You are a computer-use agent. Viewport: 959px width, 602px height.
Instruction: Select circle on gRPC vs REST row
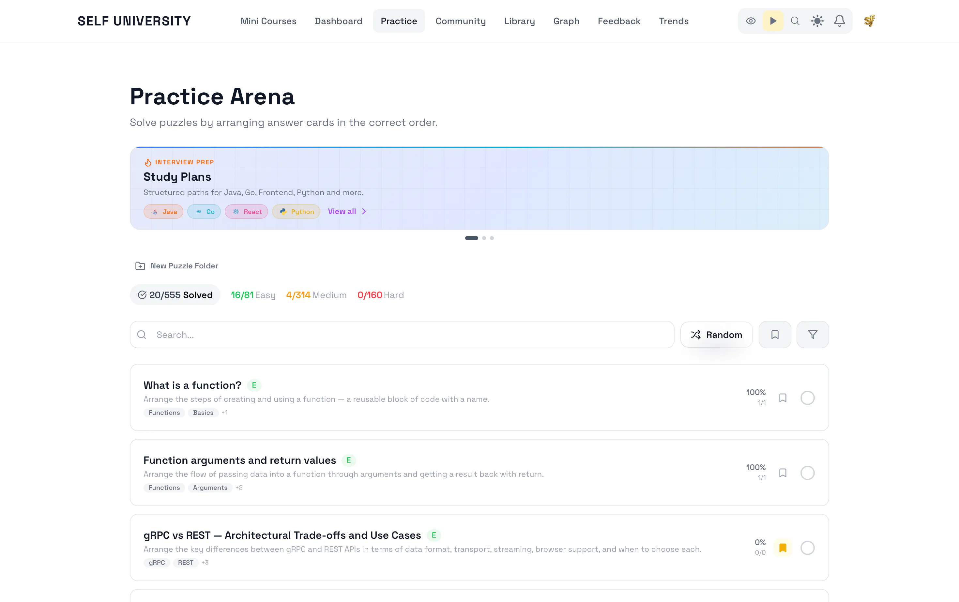[808, 548]
